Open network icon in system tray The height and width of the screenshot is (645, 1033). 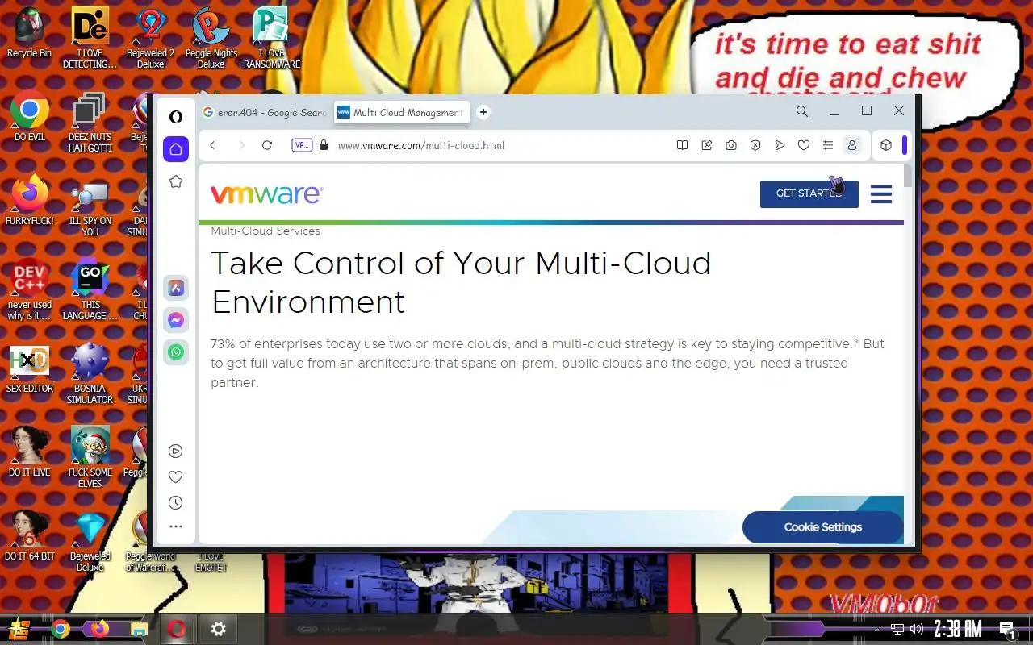coord(897,630)
